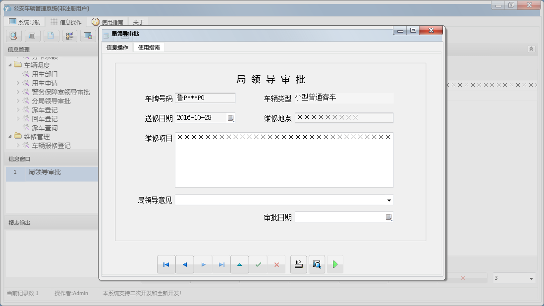The height and width of the screenshot is (306, 544).
Task: Open 信息操作 menu in 局领导审批 window
Action: [117, 48]
